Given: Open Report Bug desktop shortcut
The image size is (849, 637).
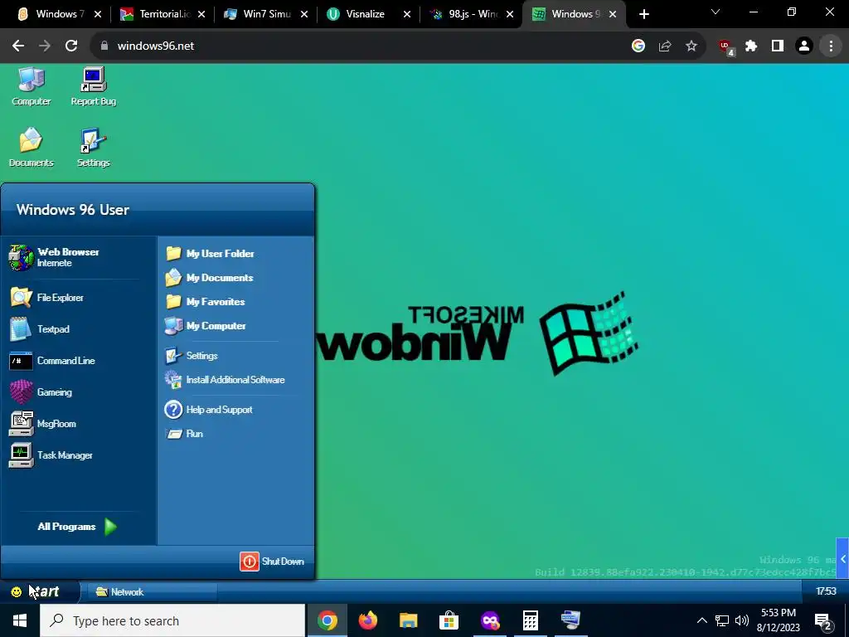Looking at the screenshot, I should tap(93, 86).
